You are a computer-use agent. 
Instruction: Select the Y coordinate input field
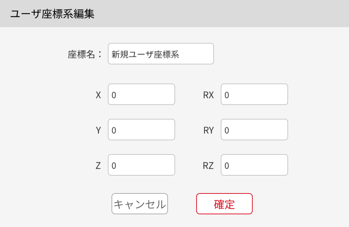(141, 130)
